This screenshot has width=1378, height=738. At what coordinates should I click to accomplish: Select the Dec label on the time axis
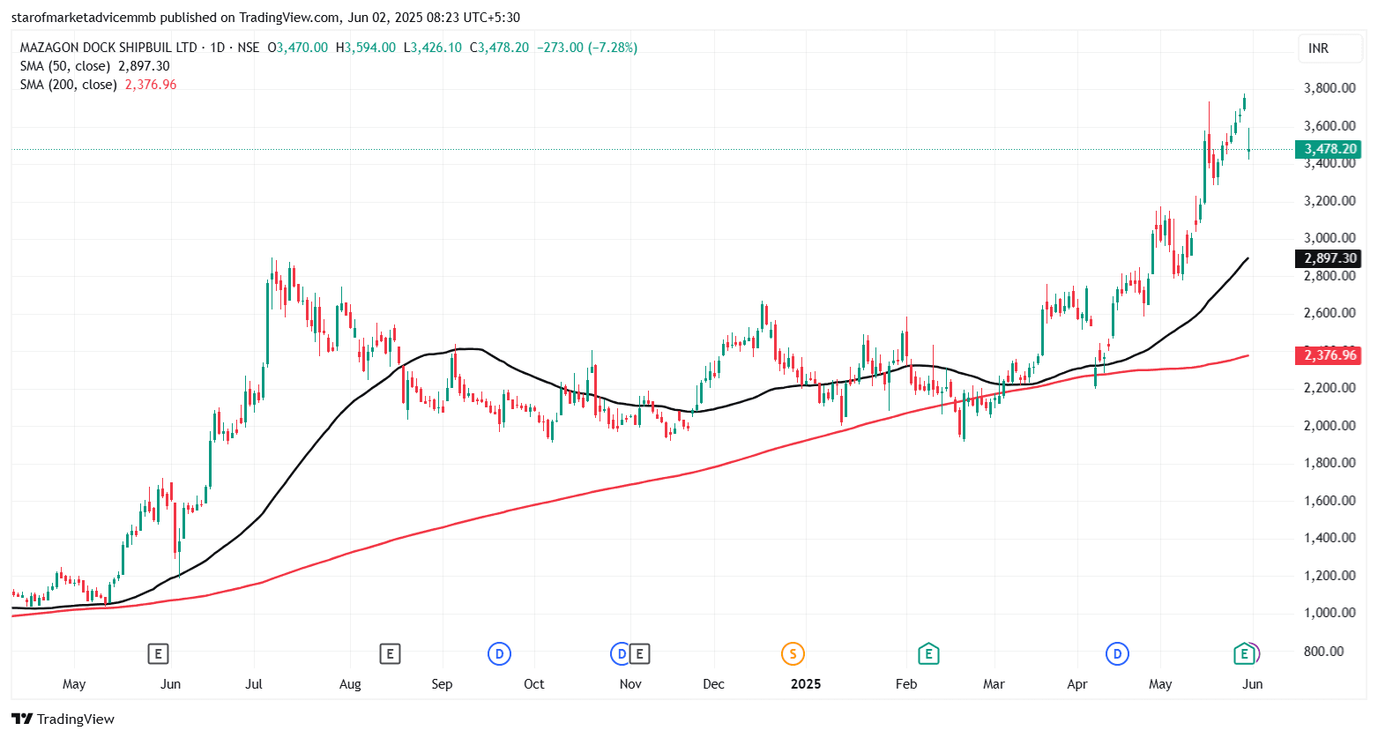(x=713, y=684)
